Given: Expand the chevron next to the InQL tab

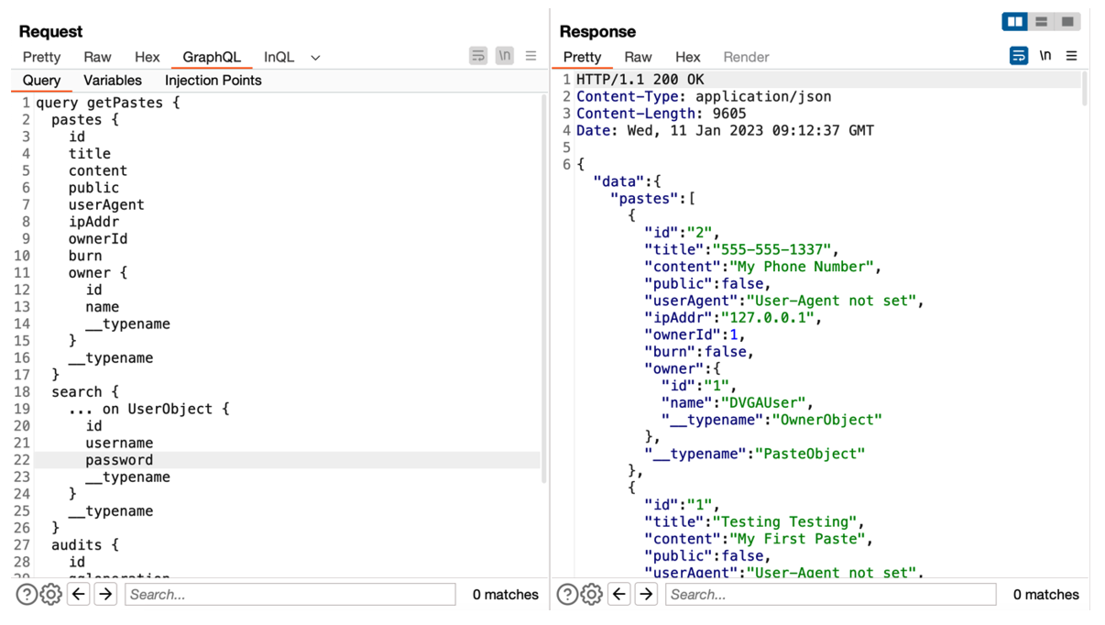Looking at the screenshot, I should point(315,58).
